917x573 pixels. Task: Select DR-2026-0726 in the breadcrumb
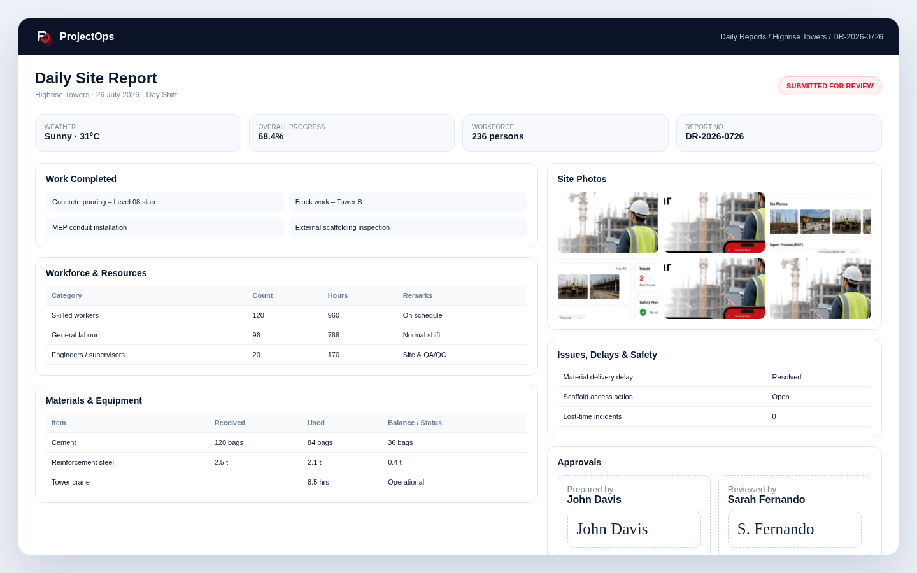coord(858,37)
